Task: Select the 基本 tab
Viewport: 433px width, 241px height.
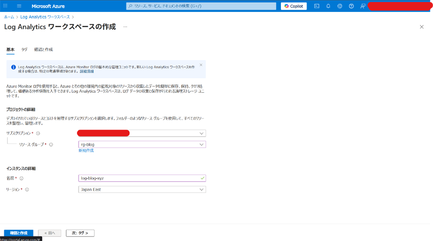Action: (x=10, y=49)
